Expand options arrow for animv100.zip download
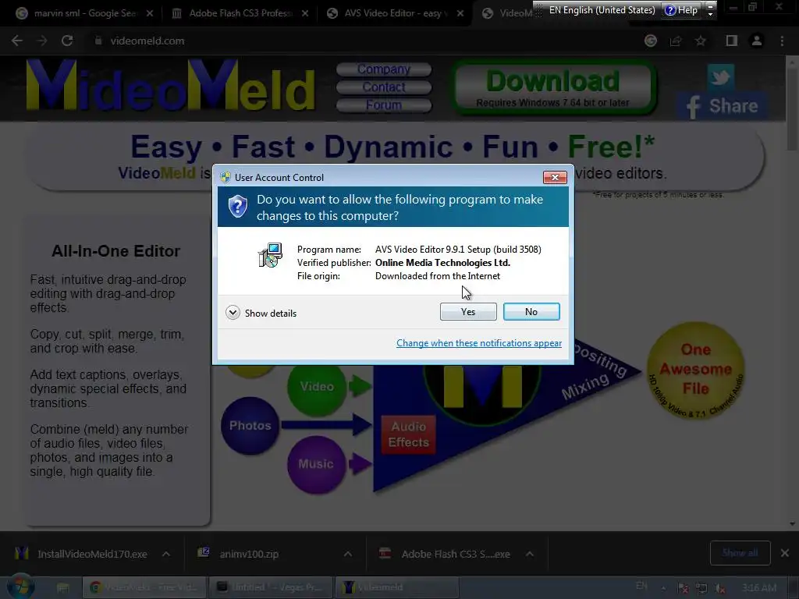Image resolution: width=799 pixels, height=599 pixels. 348,554
